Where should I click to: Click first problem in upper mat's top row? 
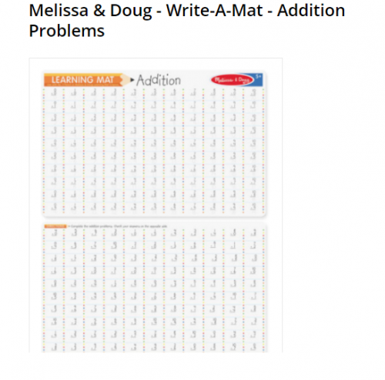click(x=54, y=92)
